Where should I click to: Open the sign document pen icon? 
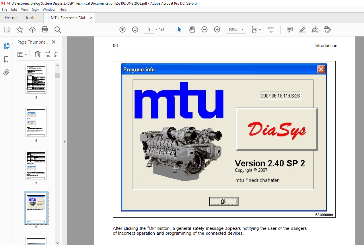pyautogui.click(x=315, y=30)
